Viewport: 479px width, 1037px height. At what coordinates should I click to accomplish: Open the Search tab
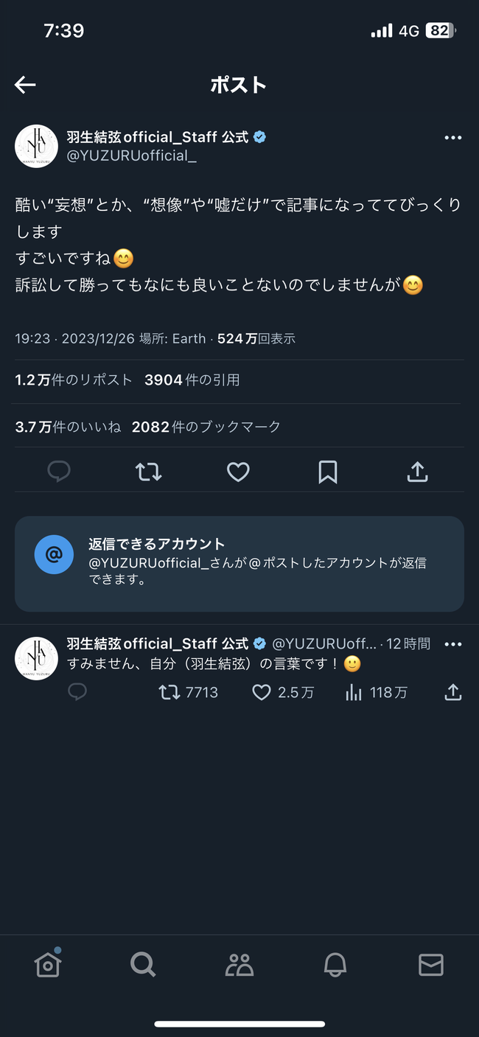point(143,964)
